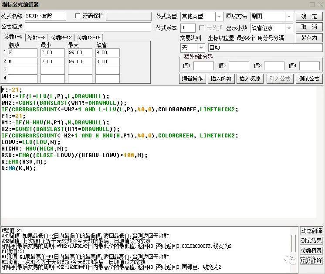The width and height of the screenshot is (325, 274).
Task: Open the 公式类型 dropdown
Action: pos(219,17)
